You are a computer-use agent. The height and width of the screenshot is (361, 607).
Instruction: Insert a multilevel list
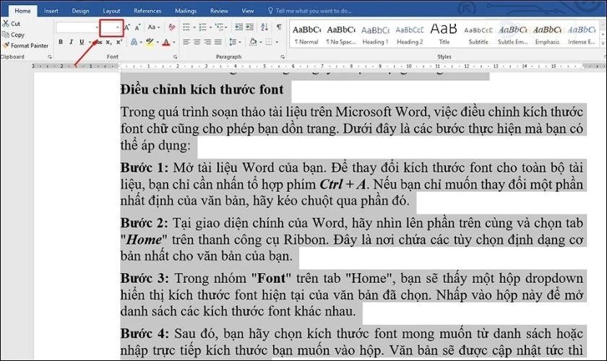[220, 27]
